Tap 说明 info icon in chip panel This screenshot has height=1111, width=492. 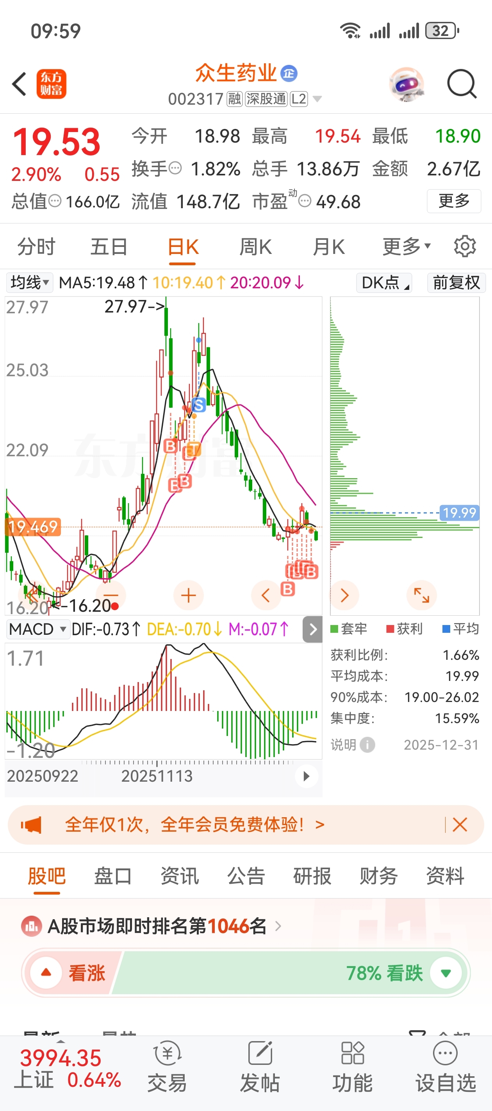(367, 745)
